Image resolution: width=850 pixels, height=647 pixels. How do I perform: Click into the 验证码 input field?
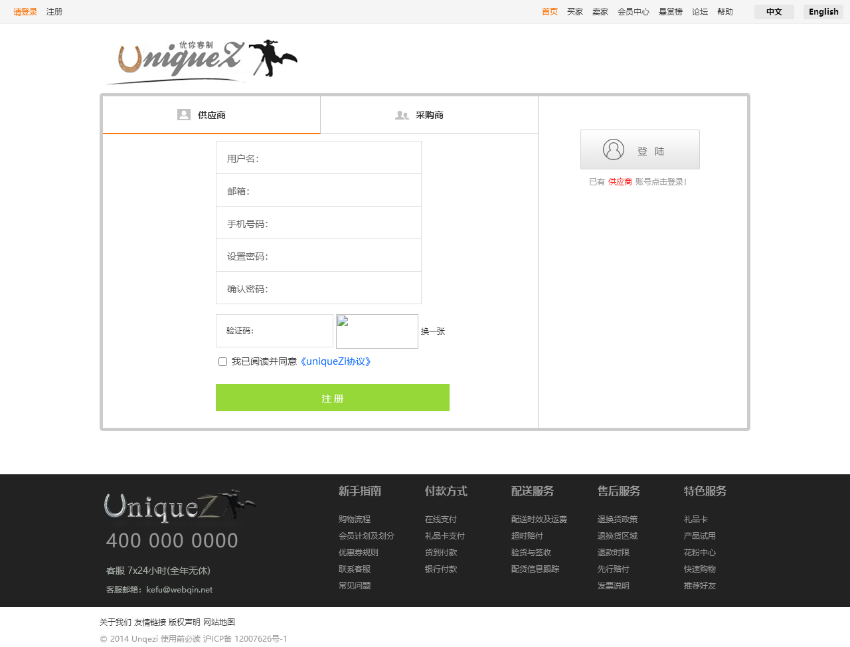tap(274, 331)
